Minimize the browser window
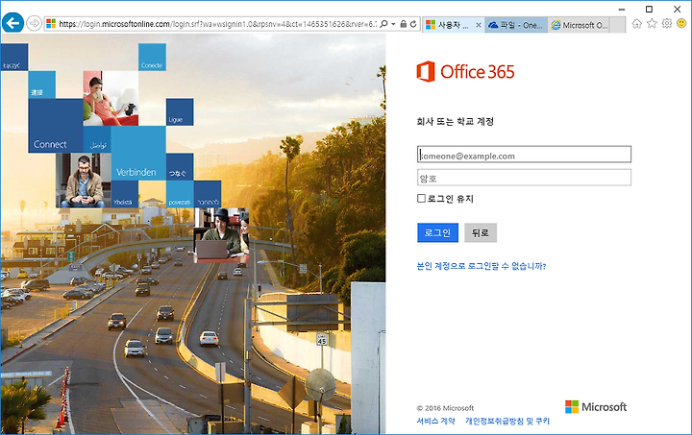692x435 pixels. [622, 9]
